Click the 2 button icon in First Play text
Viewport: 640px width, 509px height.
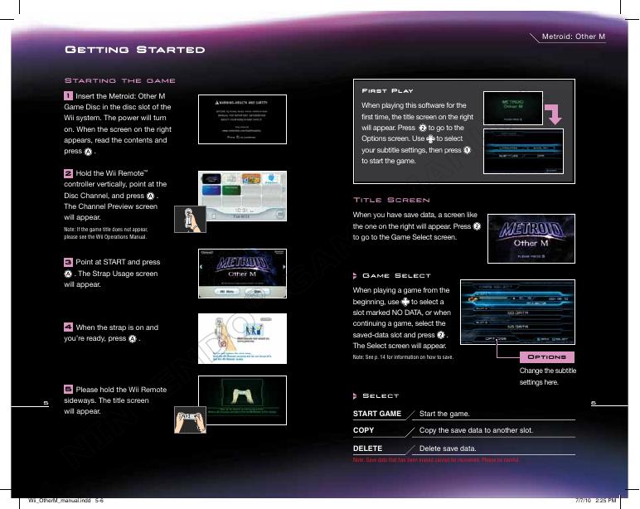(x=423, y=128)
